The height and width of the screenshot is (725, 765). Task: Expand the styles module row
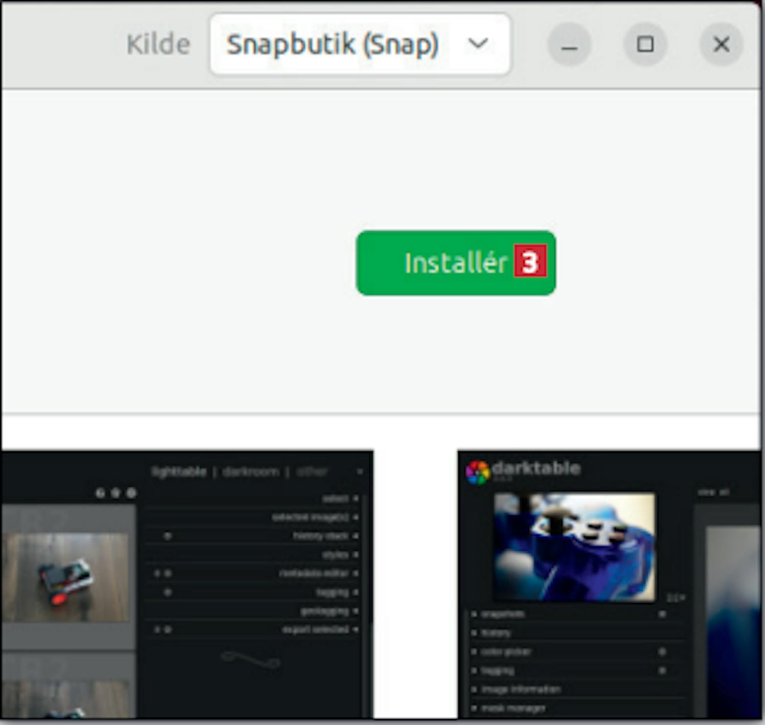click(x=336, y=555)
